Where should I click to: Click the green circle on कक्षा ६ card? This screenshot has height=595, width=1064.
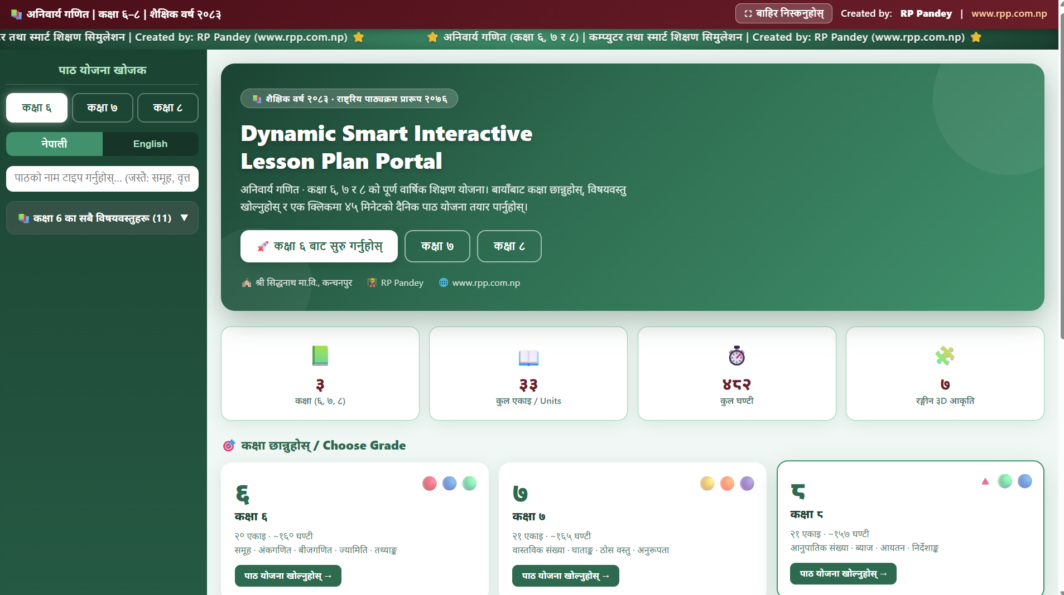click(470, 484)
